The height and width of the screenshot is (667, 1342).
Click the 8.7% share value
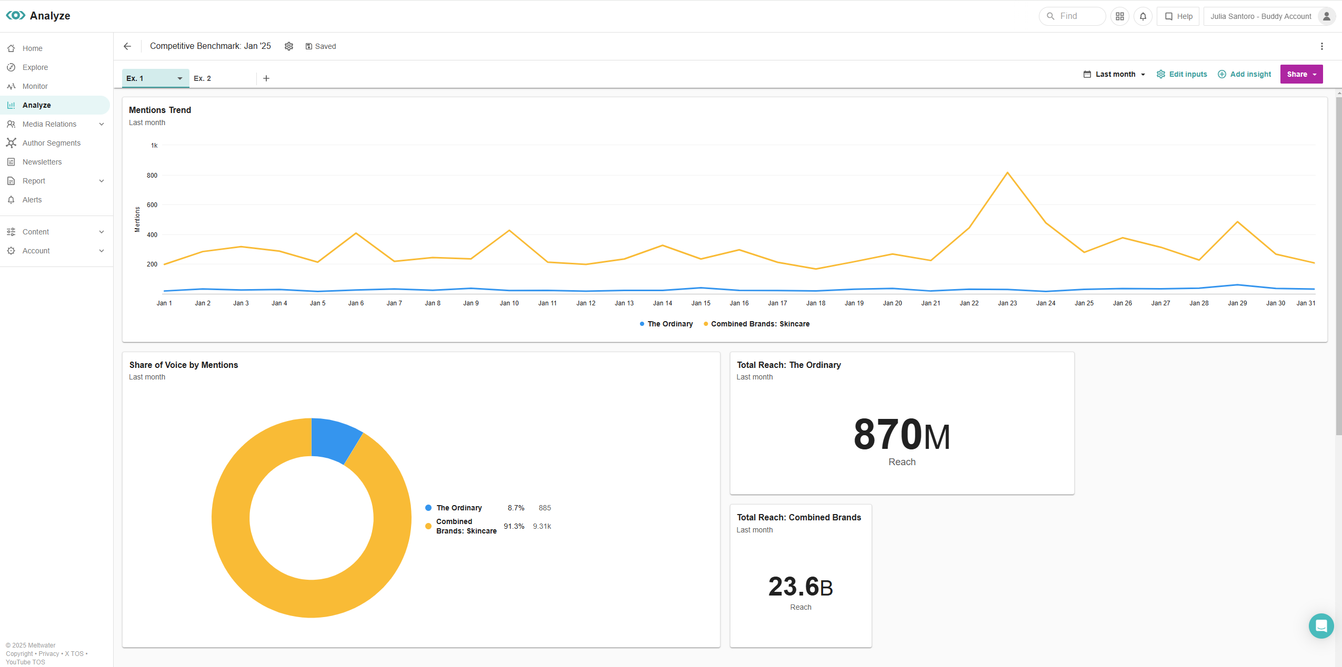(516, 508)
